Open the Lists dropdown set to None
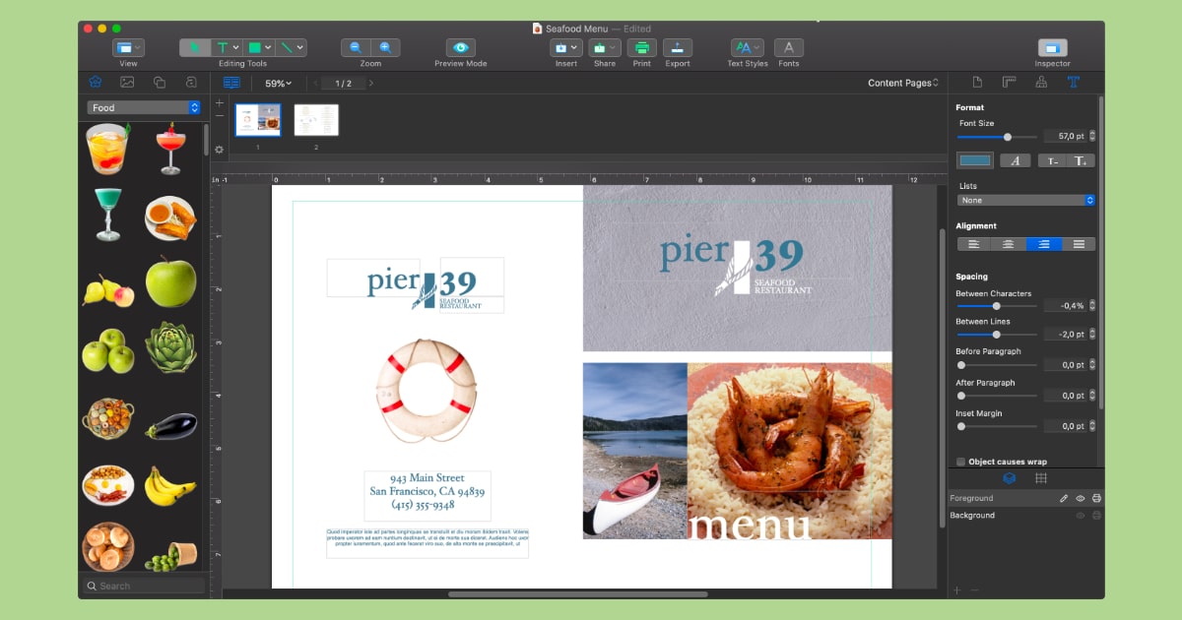1182x620 pixels. 1026,200
